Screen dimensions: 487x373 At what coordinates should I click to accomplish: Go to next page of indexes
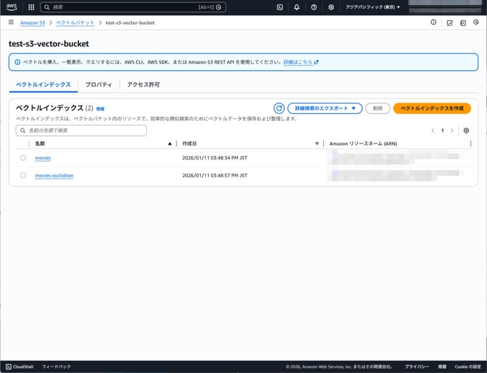click(x=452, y=130)
